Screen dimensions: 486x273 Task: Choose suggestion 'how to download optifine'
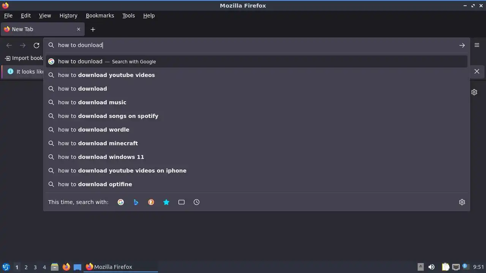pos(257,184)
